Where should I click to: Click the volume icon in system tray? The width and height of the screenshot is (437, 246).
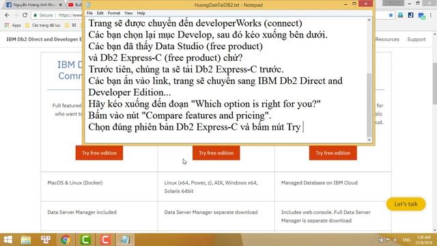point(395,240)
